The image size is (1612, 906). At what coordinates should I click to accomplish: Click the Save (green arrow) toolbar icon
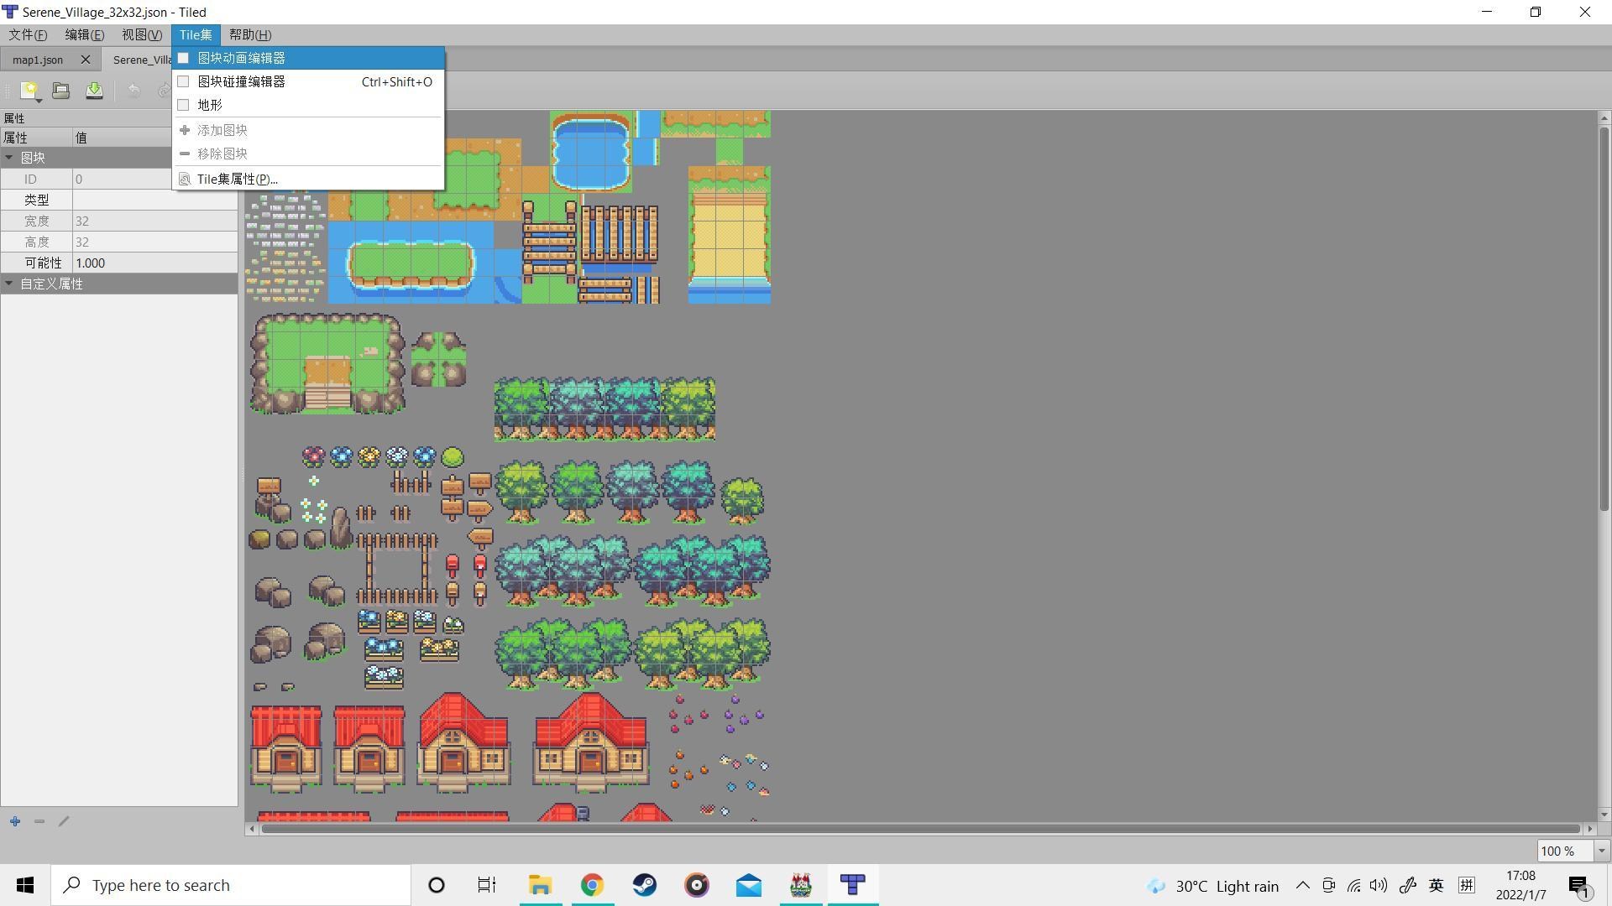94,91
